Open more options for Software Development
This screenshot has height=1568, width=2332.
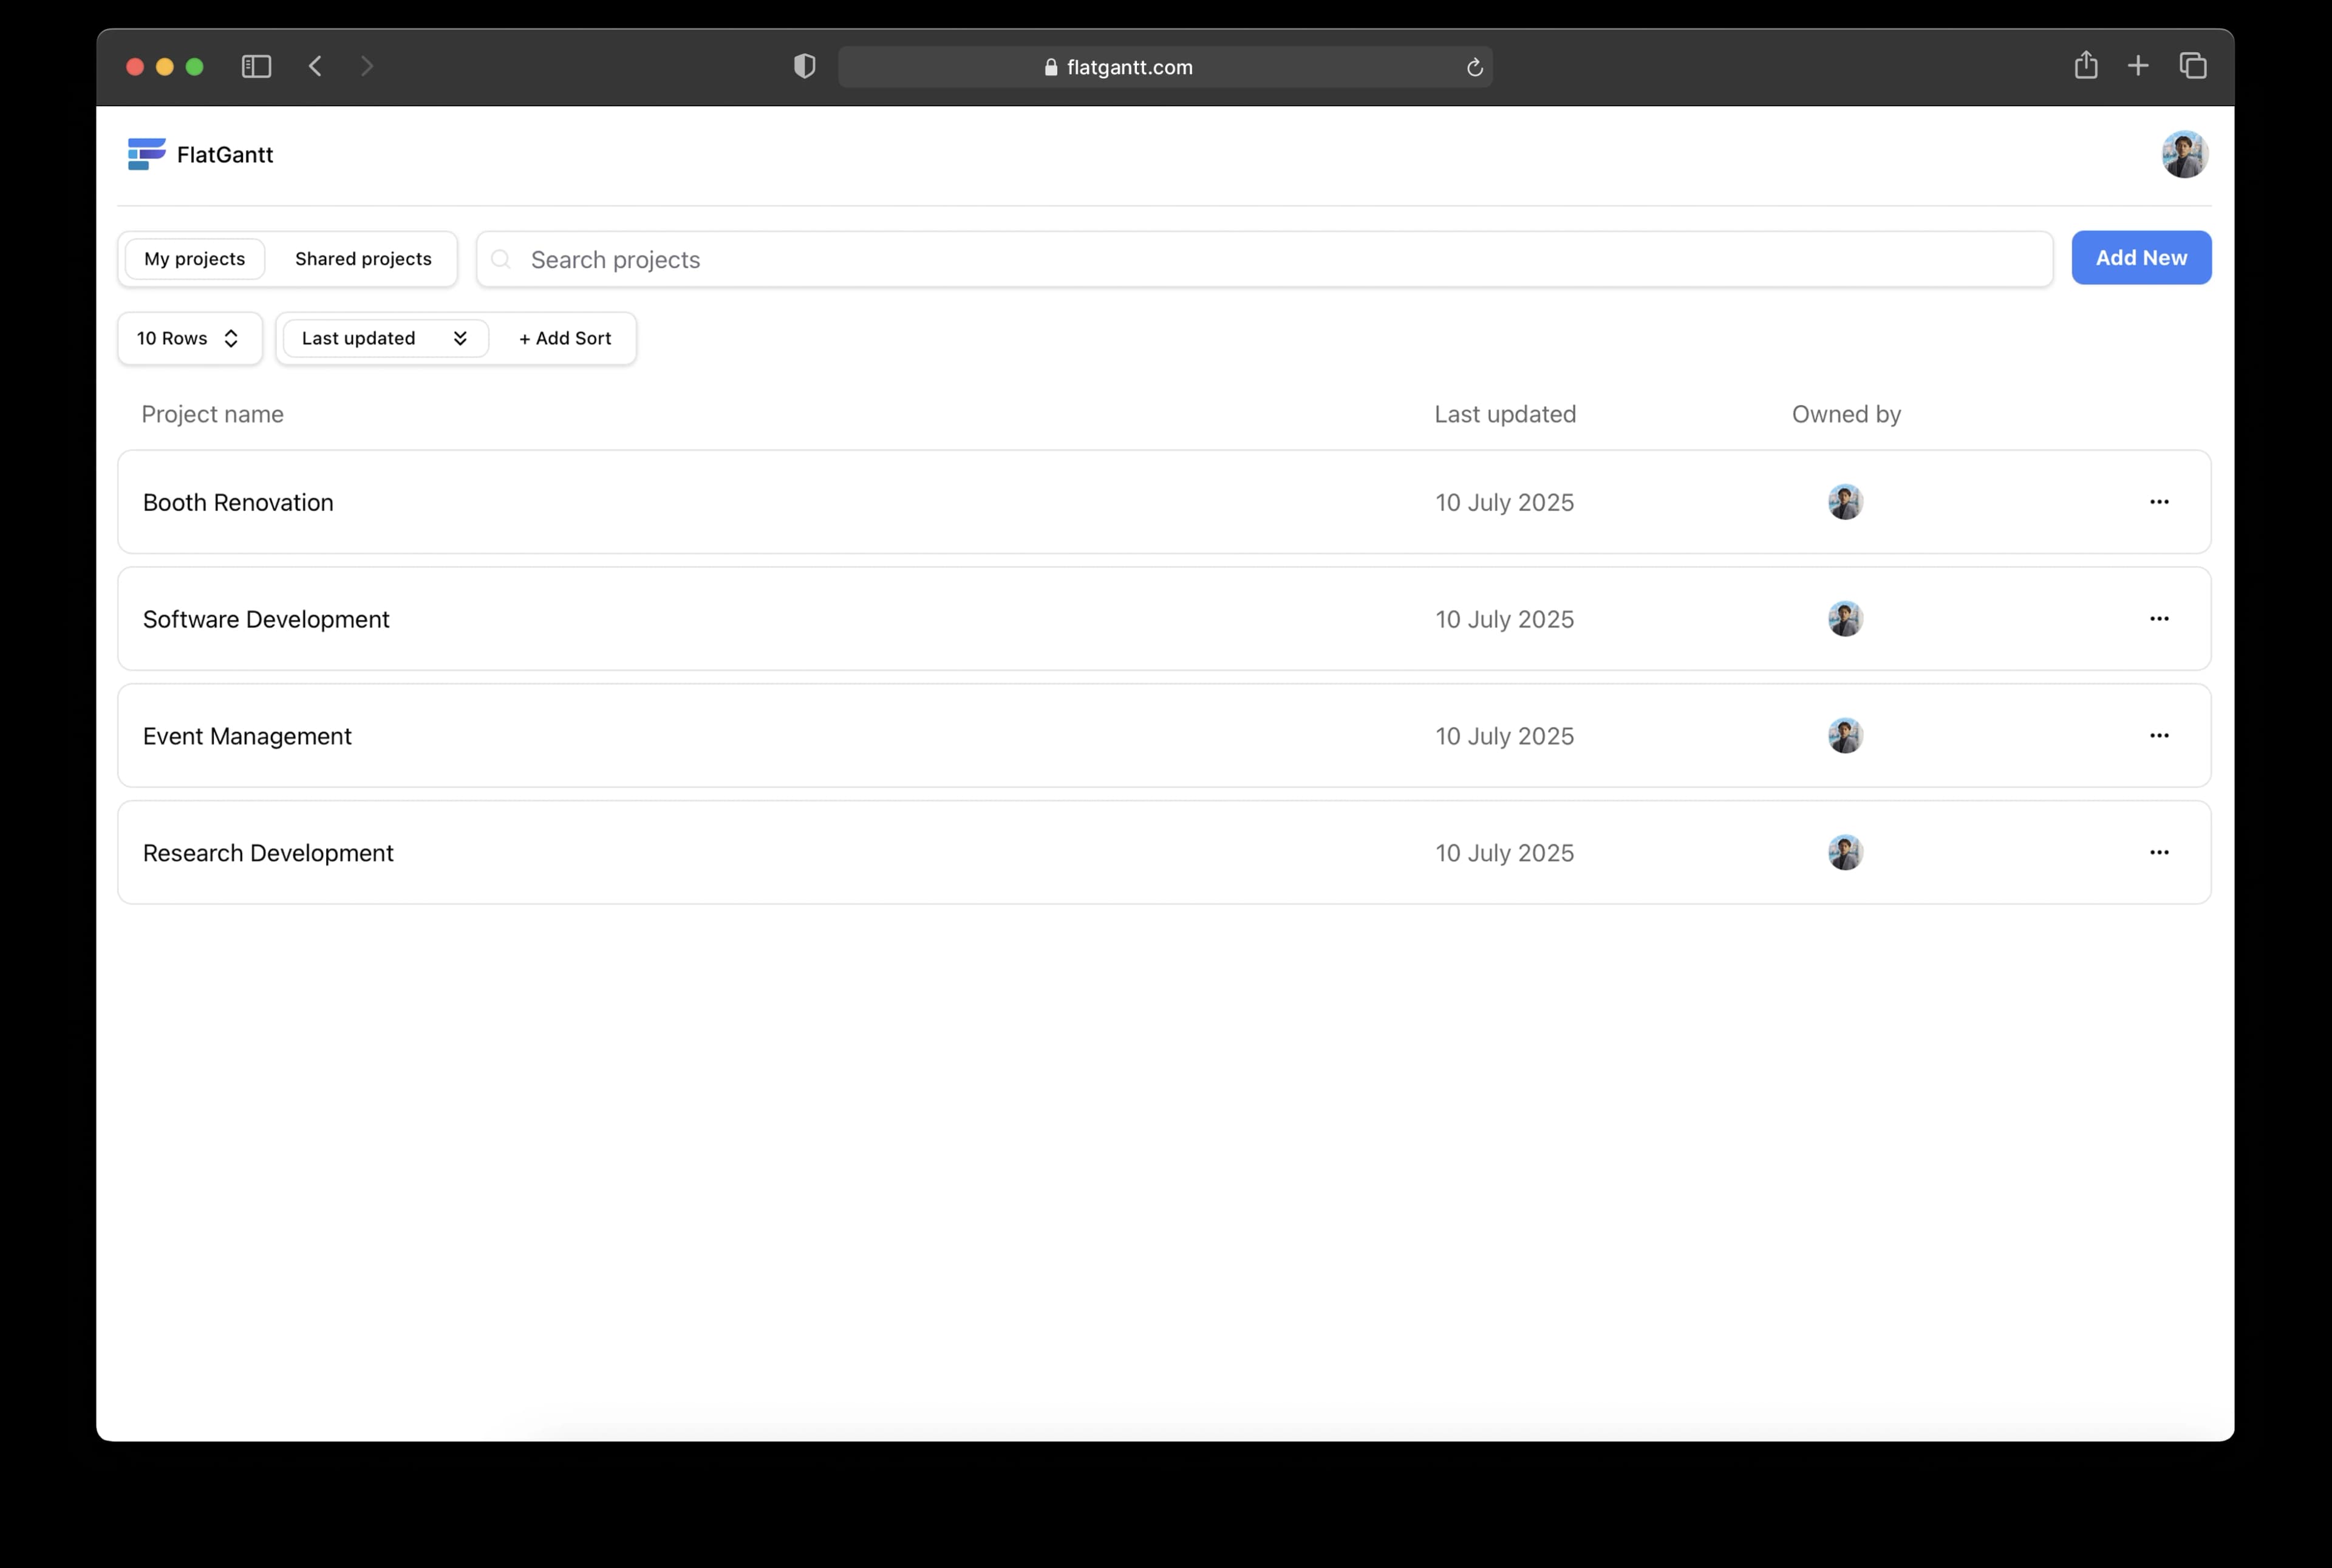[2159, 619]
